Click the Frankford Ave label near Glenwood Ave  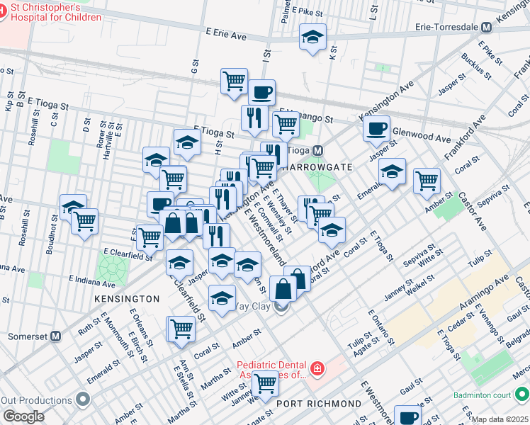[465, 137]
